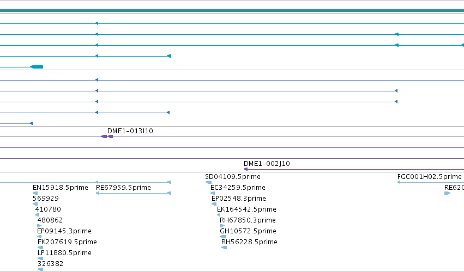Select feature 326382
464x272 pixels.
[50, 264]
